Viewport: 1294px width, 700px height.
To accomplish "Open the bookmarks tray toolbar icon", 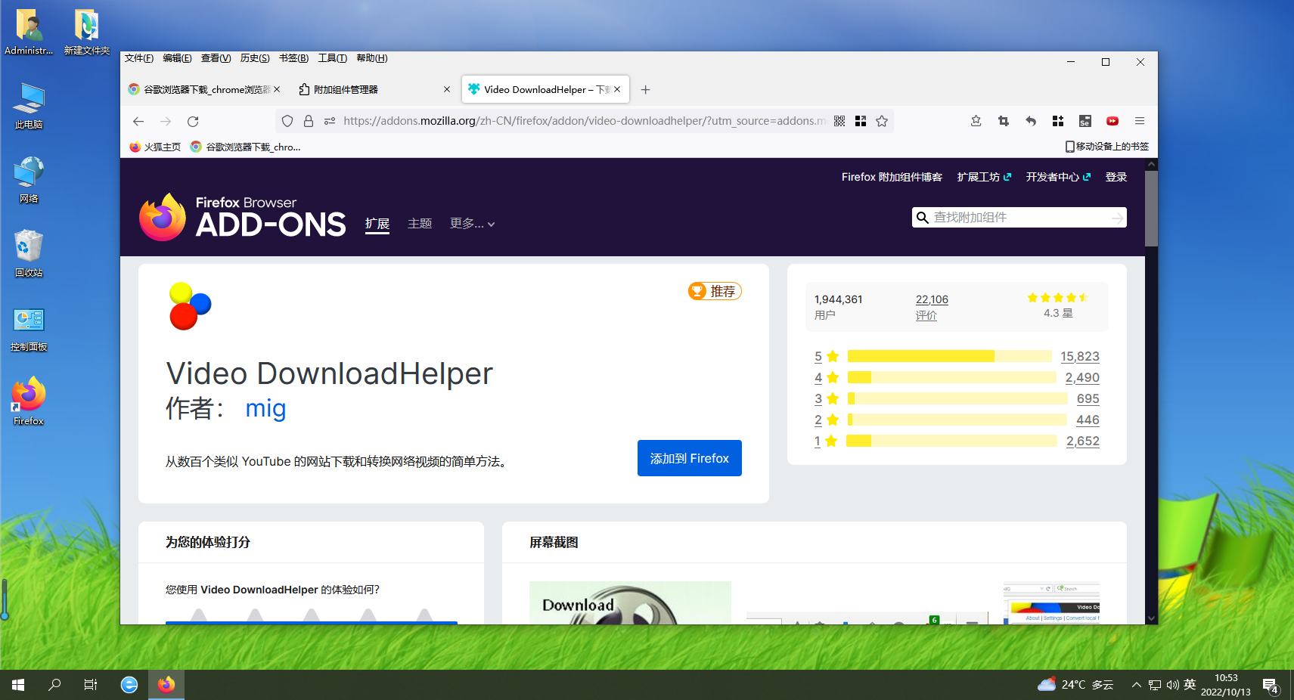I will [x=976, y=121].
